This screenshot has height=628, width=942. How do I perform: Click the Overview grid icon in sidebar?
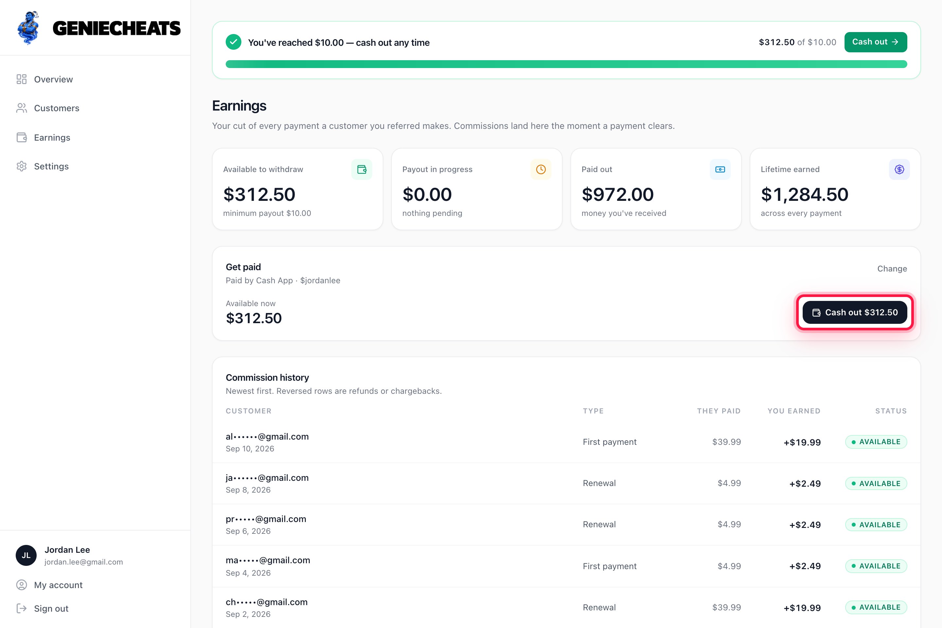(22, 79)
